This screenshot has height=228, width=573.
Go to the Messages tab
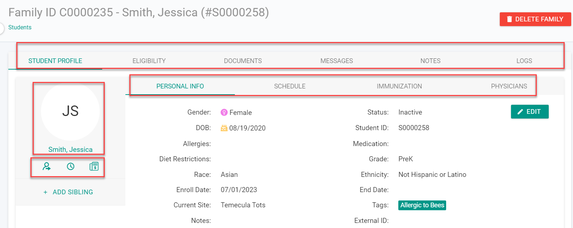click(337, 61)
